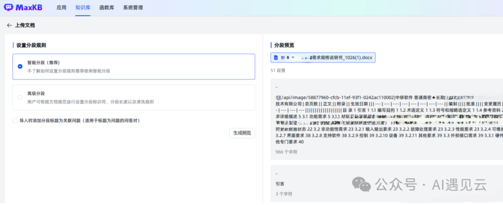This screenshot has height=205, width=503.
Task: Click the docx file icon
Action: [276, 58]
